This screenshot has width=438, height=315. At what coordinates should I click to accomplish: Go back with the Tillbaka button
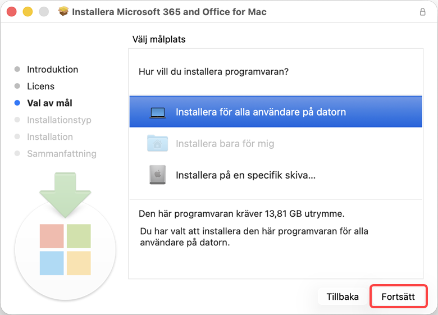[343, 297]
